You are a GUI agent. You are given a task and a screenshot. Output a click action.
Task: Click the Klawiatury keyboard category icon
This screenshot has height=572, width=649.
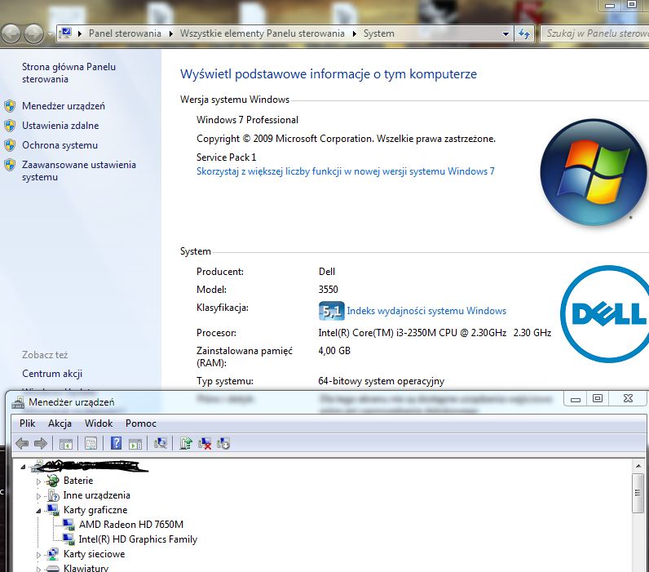tap(53, 568)
